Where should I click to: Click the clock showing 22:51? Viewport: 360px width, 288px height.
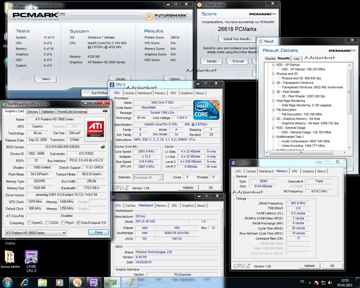click(x=345, y=280)
